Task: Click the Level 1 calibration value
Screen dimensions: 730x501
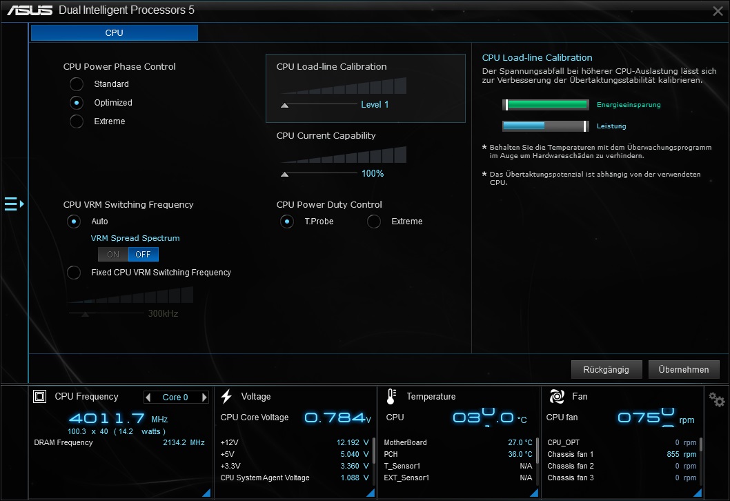Action: click(375, 105)
